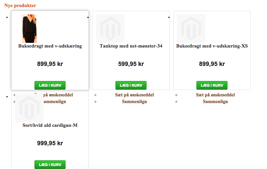267x169 pixels.
Task: Click the Buksedragt med v-udskæring-XS placeholder image
Action: pyautogui.click(x=191, y=28)
